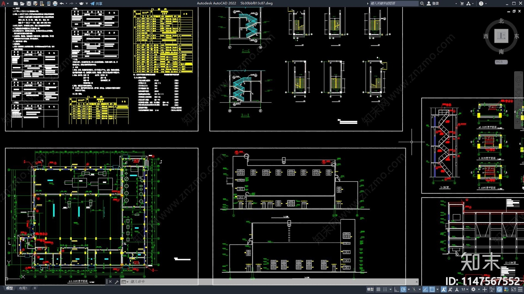Expand the Help dropdown arrow
Screen dimensions: 524x294
pyautogui.click(x=486, y=4)
